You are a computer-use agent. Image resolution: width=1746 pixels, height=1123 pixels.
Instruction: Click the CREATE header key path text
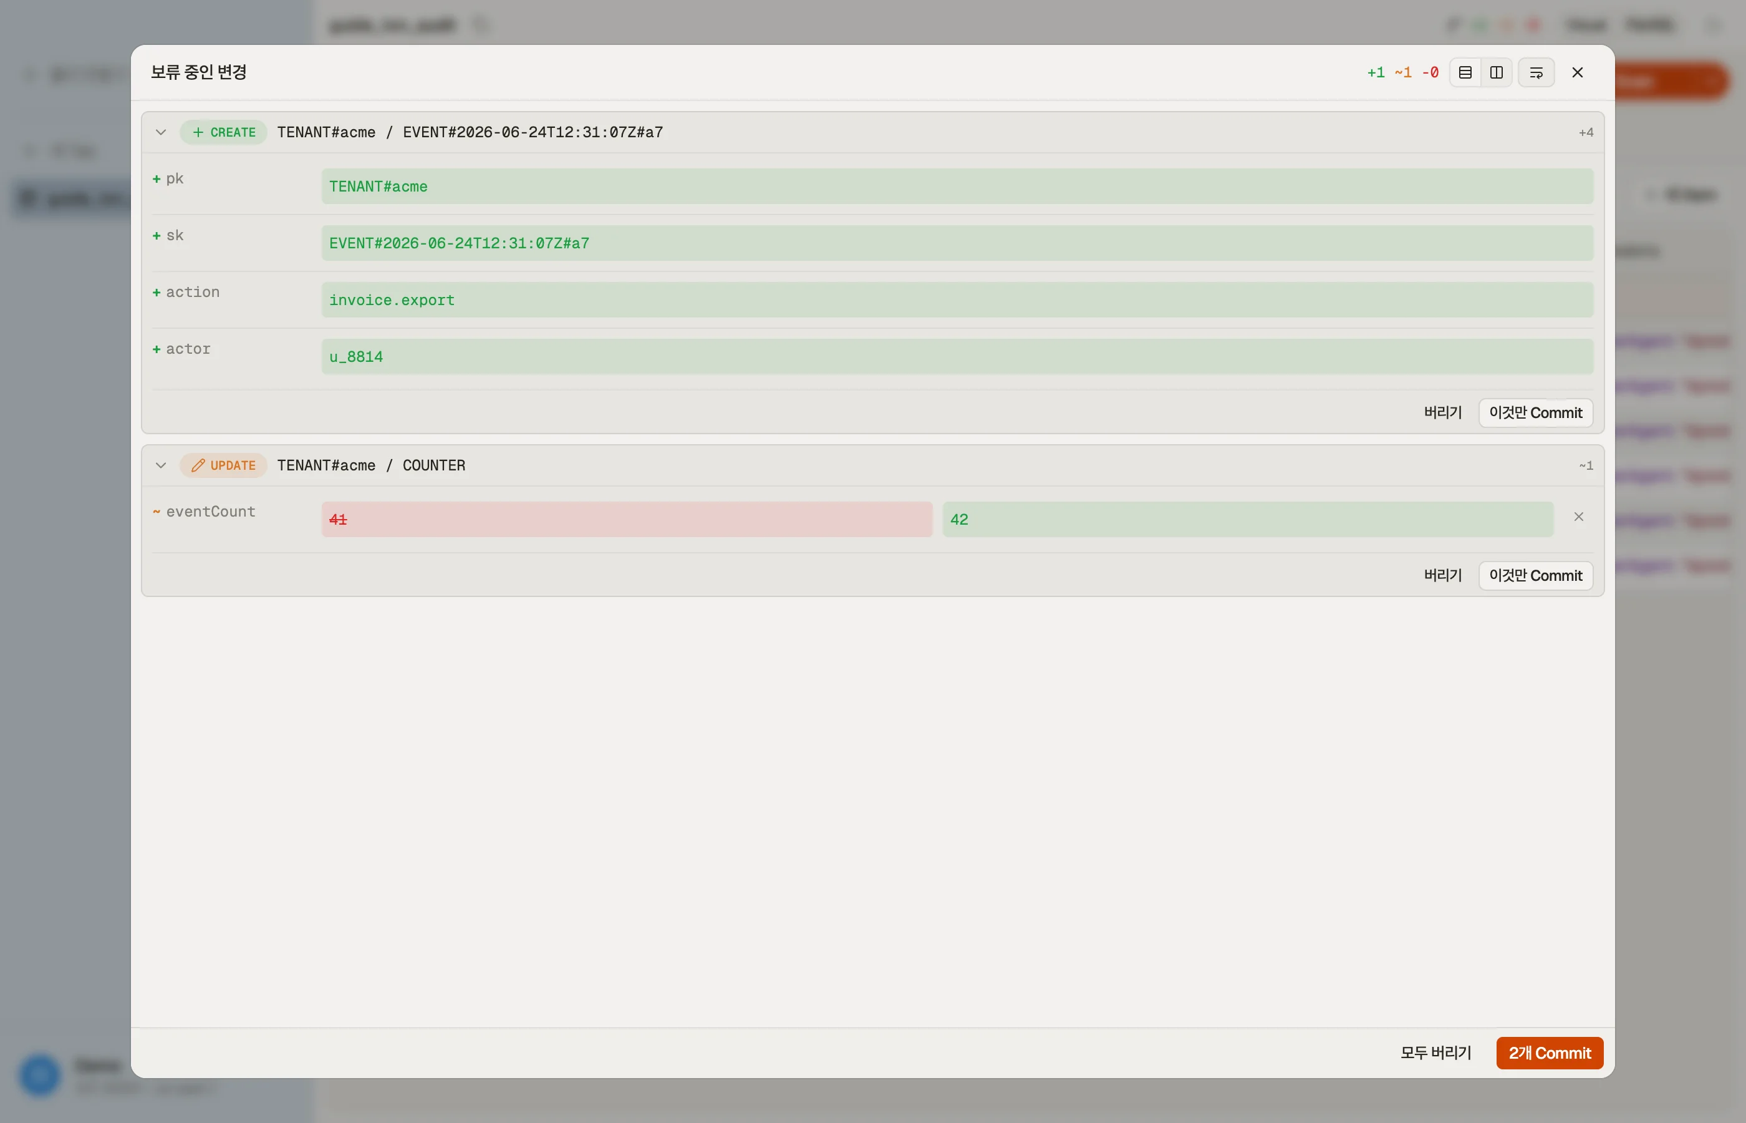470,132
